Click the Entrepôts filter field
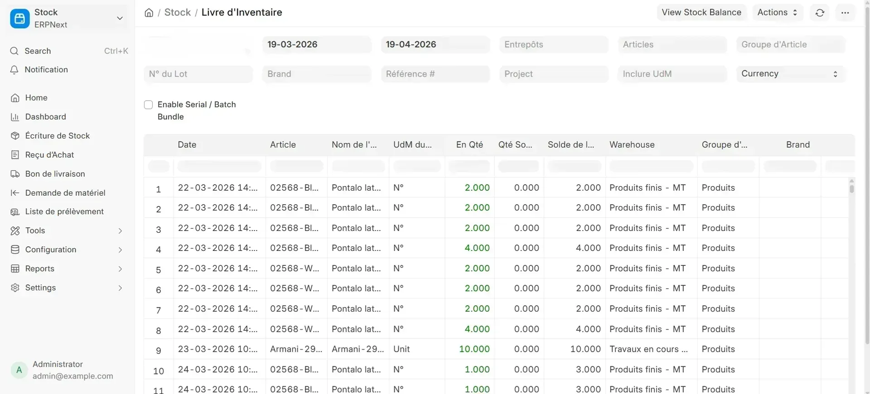Image resolution: width=870 pixels, height=394 pixels. 554,45
